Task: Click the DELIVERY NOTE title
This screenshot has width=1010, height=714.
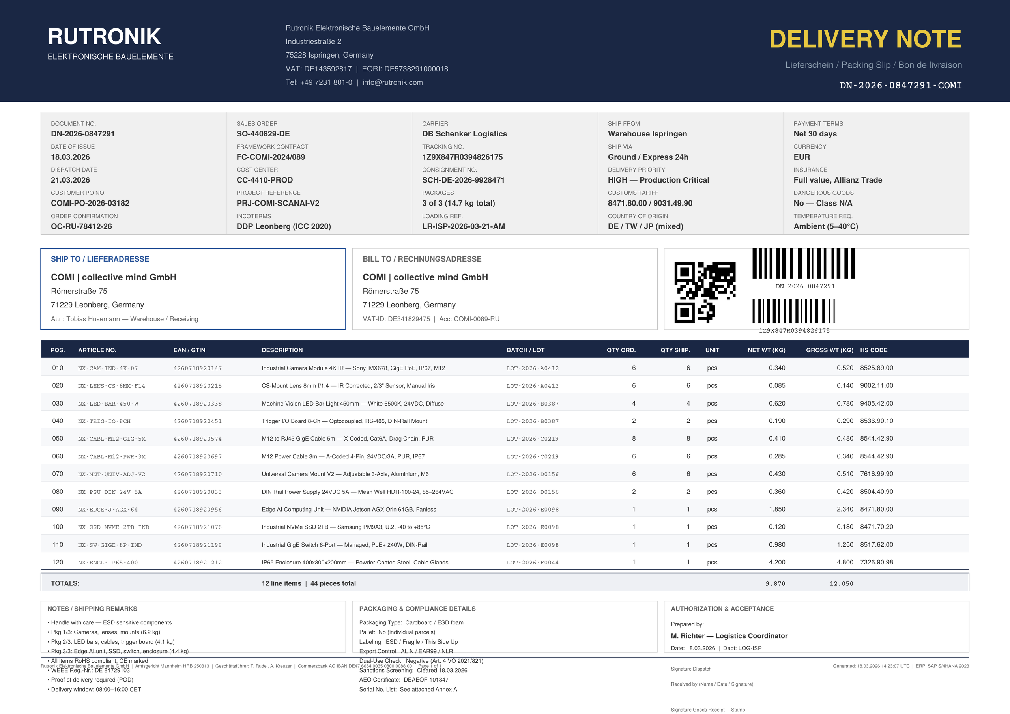Action: tap(865, 39)
